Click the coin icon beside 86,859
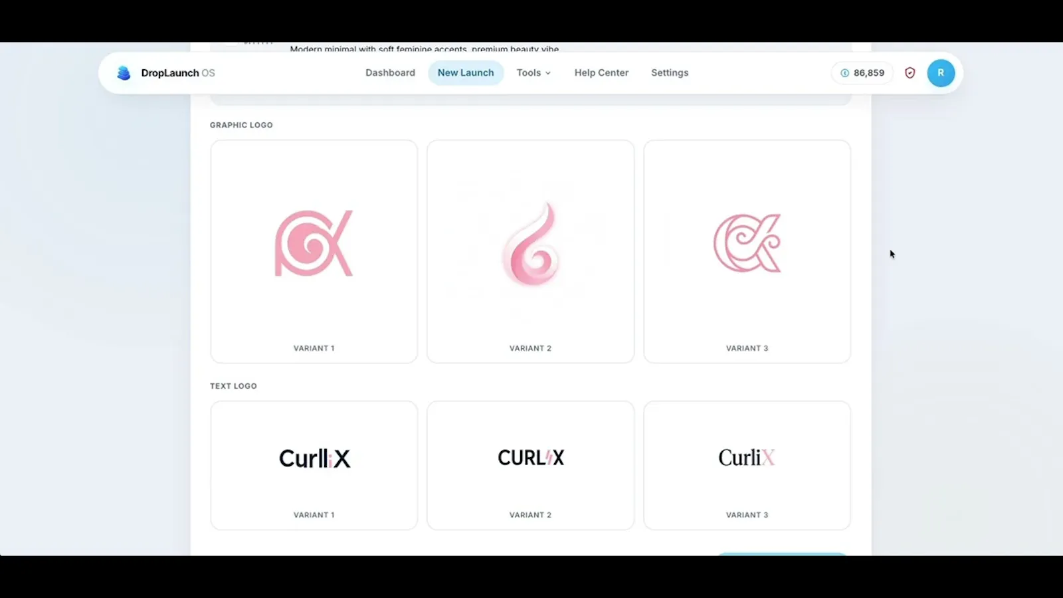This screenshot has height=598, width=1063. 845,73
